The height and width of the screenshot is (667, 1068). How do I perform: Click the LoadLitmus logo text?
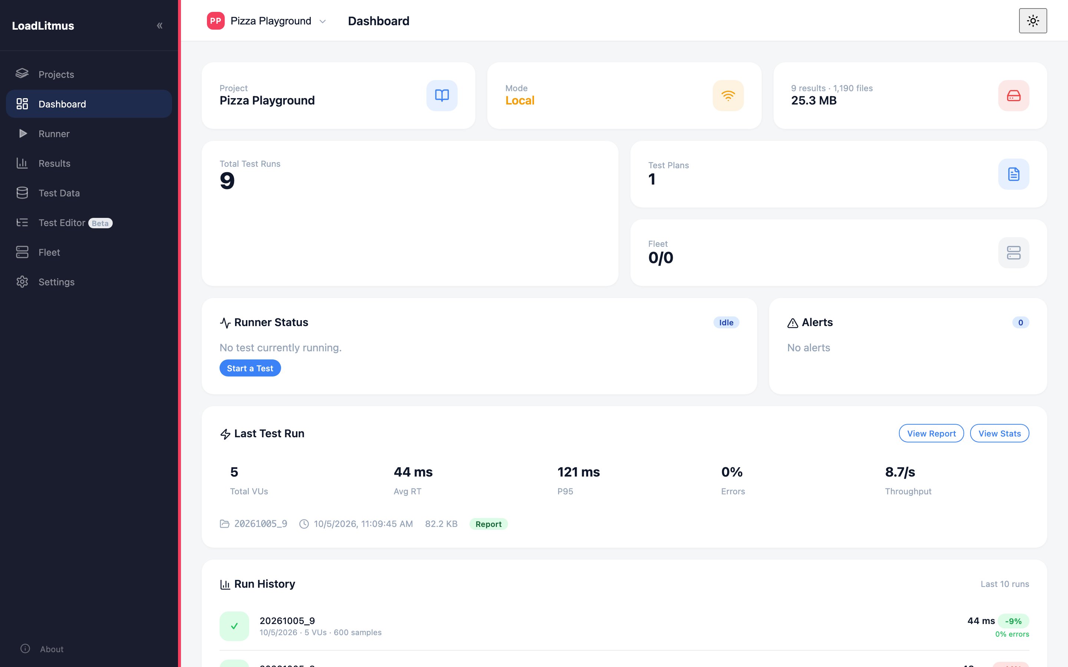43,26
